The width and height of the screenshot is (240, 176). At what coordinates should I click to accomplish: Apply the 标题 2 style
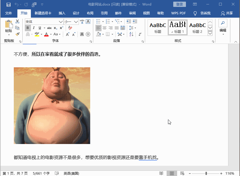pyautogui.click(x=198, y=27)
